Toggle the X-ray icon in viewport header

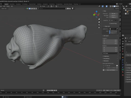tap(111, 6)
